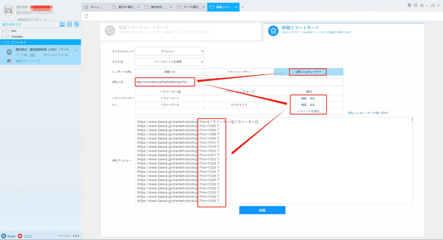The image size is (443, 240).
Task: Click the page reload icon
Action: [86, 16]
